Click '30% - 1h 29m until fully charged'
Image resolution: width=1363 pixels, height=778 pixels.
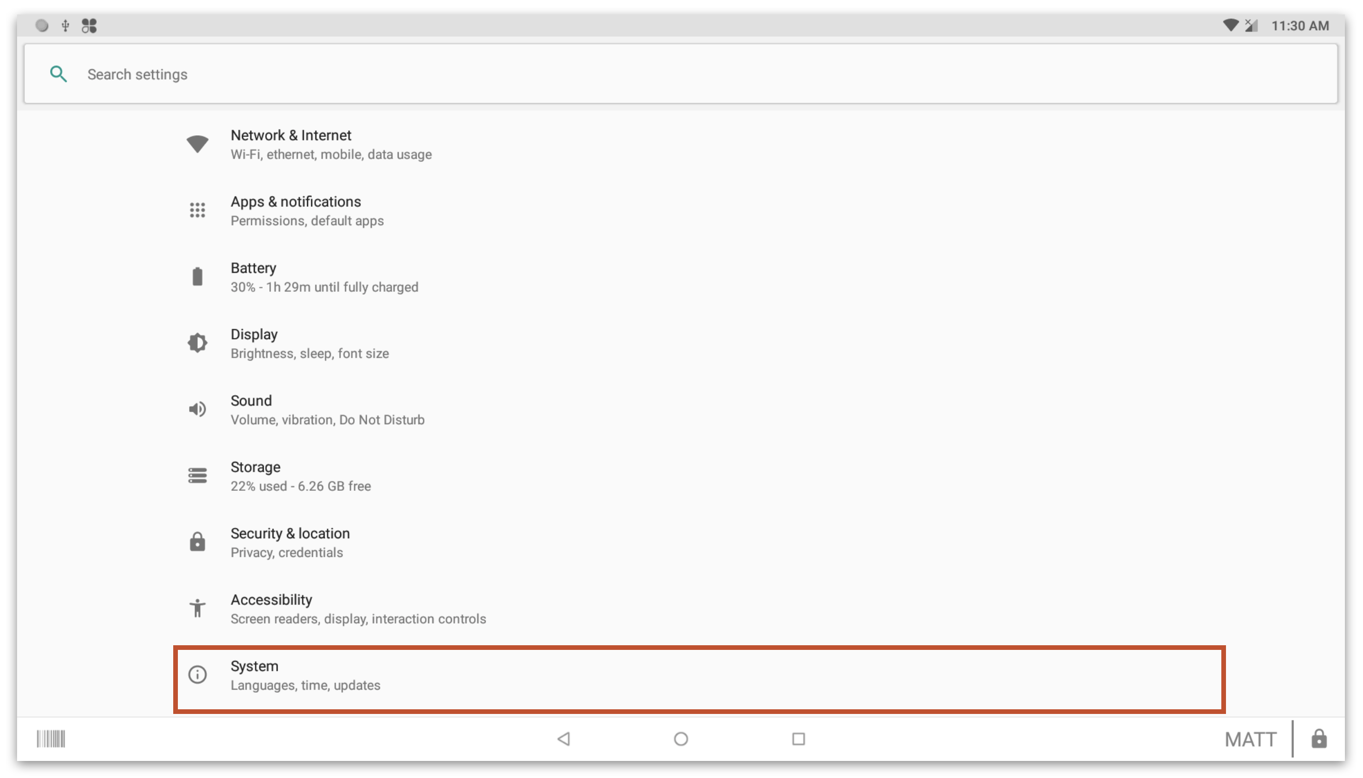pyautogui.click(x=324, y=287)
